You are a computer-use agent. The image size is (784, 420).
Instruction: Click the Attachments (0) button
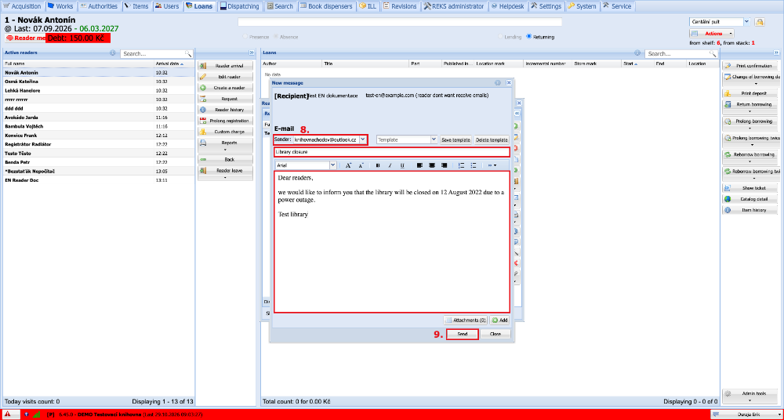466,320
